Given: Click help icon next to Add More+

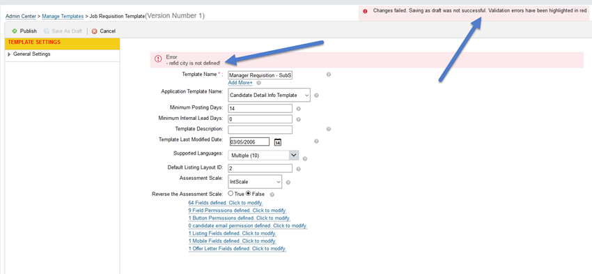Looking at the screenshot, I should coord(258,82).
